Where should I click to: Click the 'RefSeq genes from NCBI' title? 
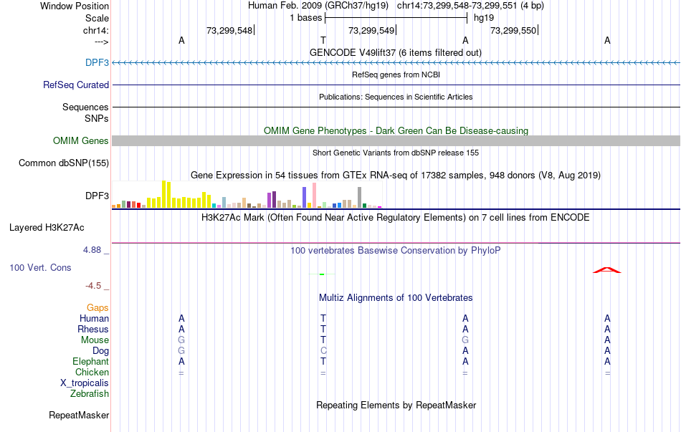[396, 75]
